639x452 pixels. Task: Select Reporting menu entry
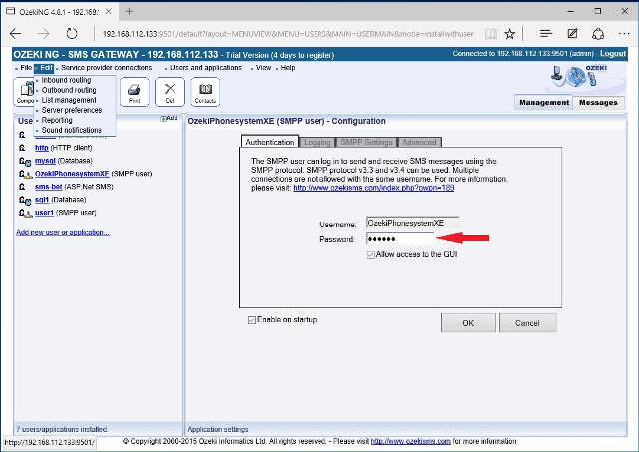57,120
